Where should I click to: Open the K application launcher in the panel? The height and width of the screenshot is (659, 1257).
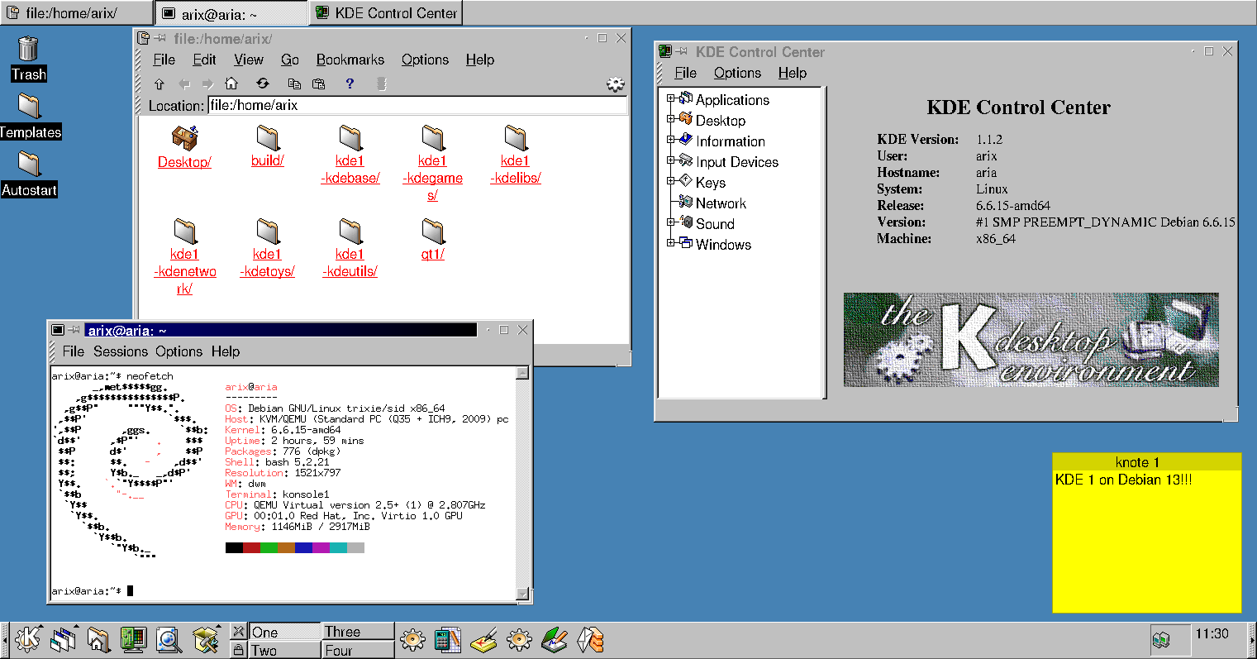[x=28, y=639]
